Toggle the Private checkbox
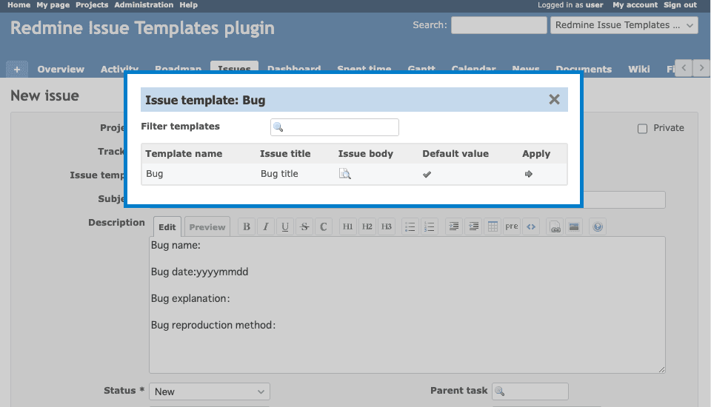Viewport: 711px width, 407px height. (642, 128)
